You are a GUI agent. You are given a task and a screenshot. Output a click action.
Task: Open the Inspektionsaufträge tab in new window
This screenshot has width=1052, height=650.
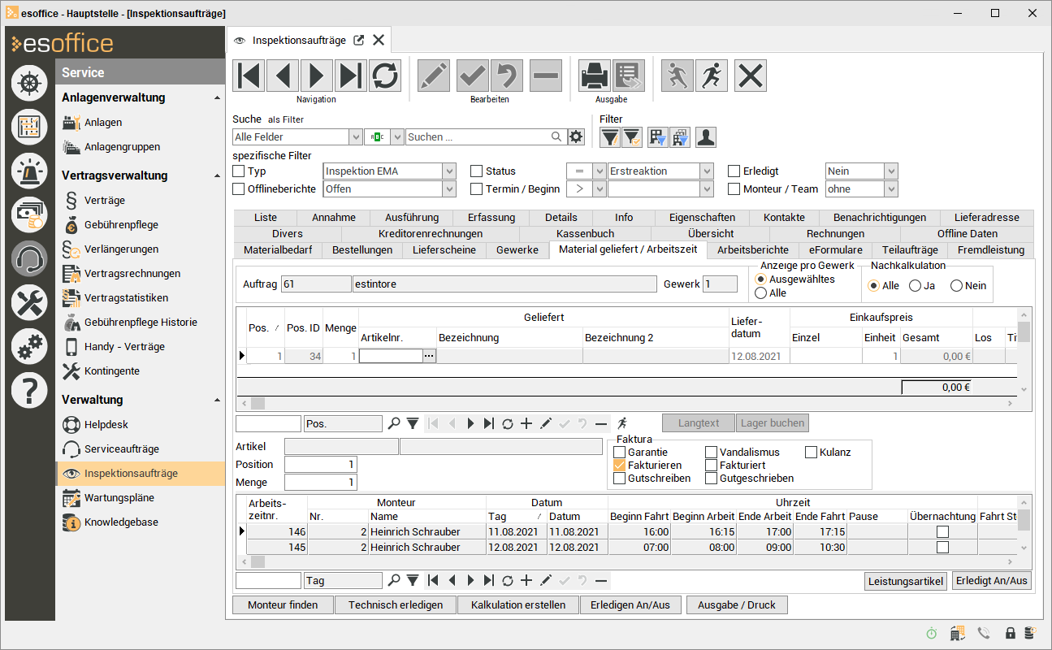tap(359, 41)
